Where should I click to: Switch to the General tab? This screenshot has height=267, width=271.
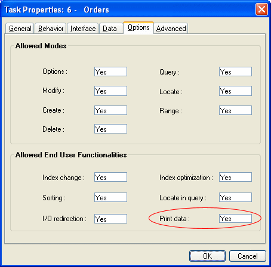click(x=20, y=29)
